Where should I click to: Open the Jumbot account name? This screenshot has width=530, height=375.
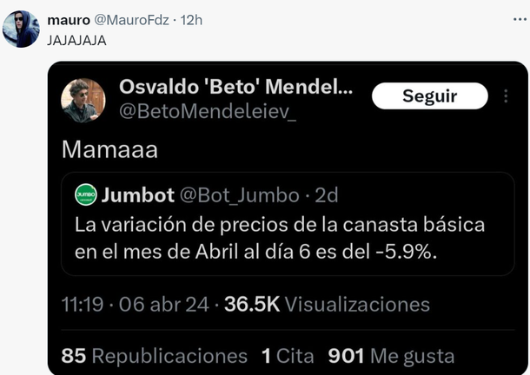pos(138,194)
